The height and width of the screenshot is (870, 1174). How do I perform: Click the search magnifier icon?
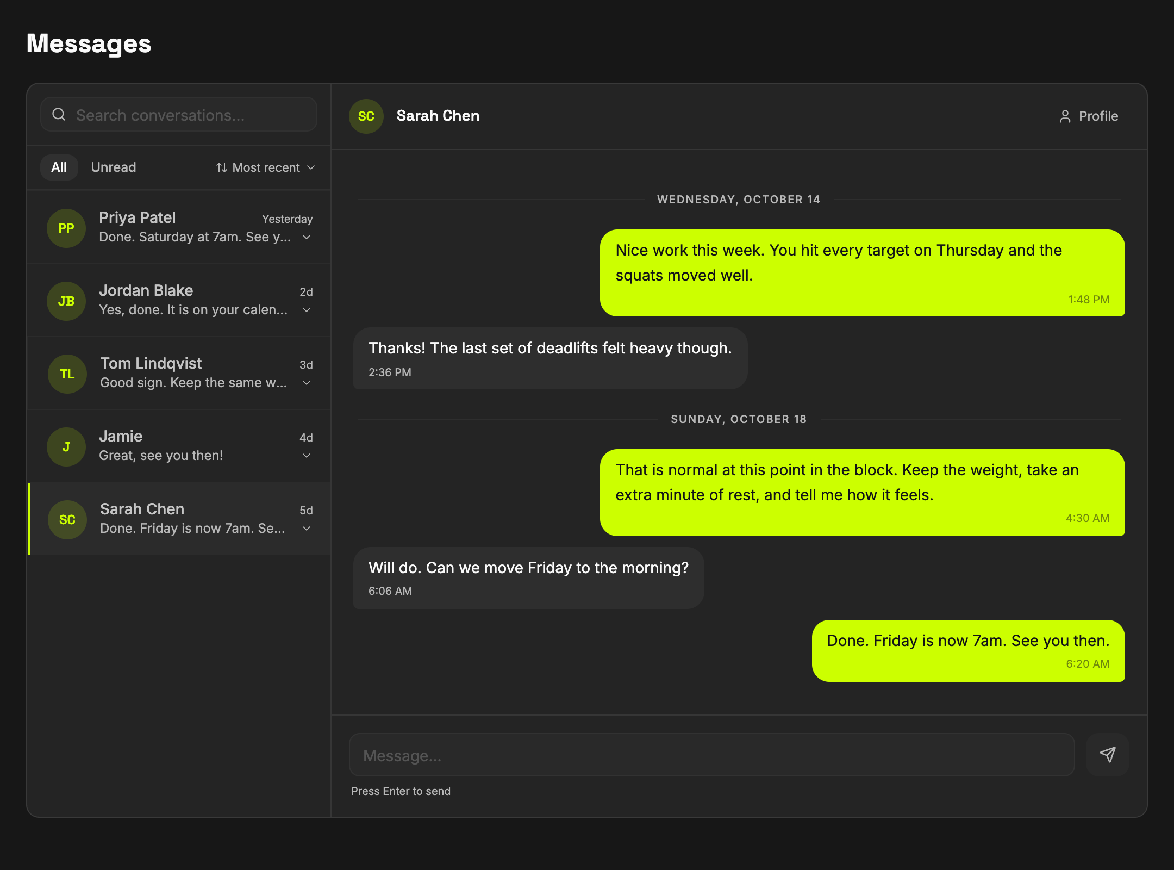(x=59, y=115)
